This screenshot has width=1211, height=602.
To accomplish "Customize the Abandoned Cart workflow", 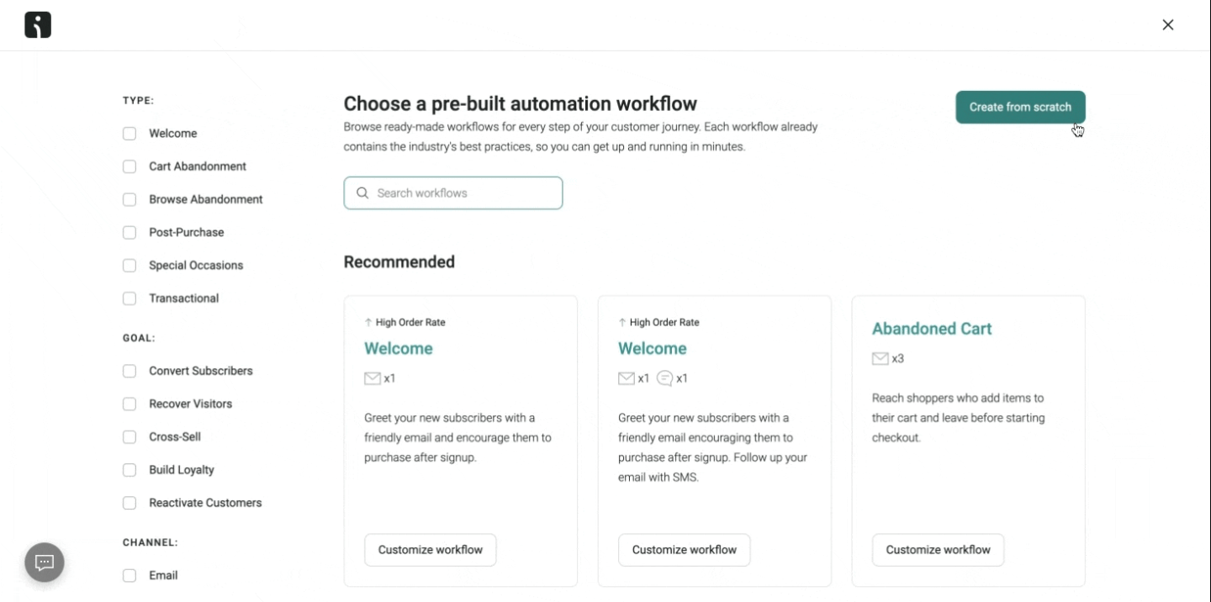I will (x=938, y=549).
